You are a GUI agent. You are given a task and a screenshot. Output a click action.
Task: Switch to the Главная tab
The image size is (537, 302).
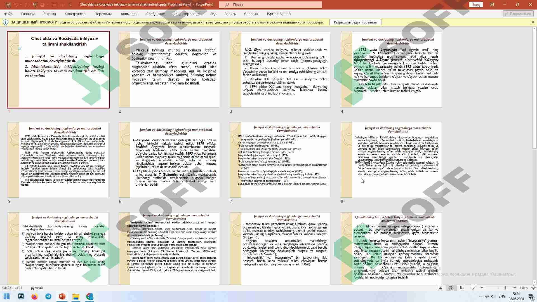coord(28,14)
